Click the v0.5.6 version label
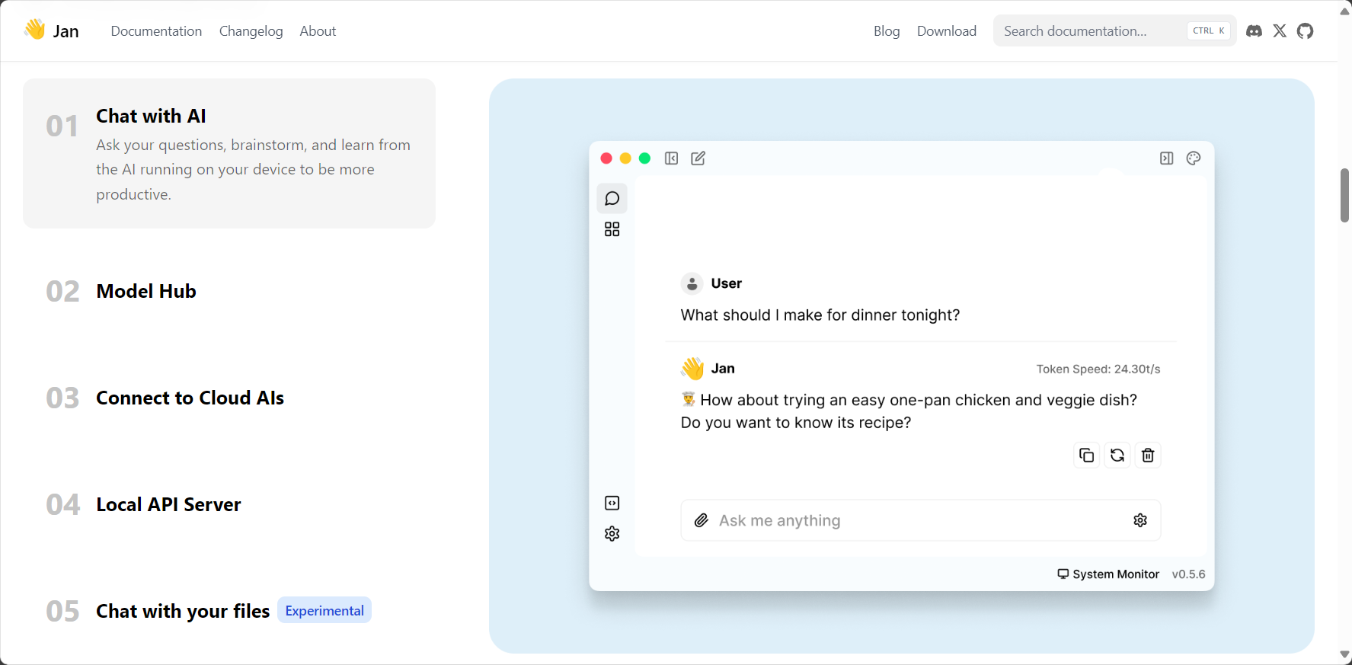Screen dimensions: 1352x665 pyautogui.click(x=1188, y=574)
